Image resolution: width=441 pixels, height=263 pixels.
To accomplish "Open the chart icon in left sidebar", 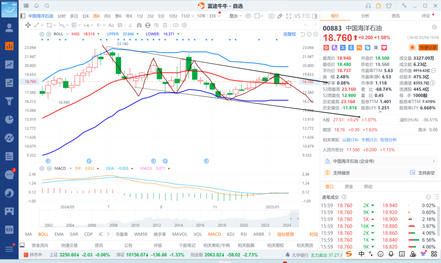I will (9, 46).
